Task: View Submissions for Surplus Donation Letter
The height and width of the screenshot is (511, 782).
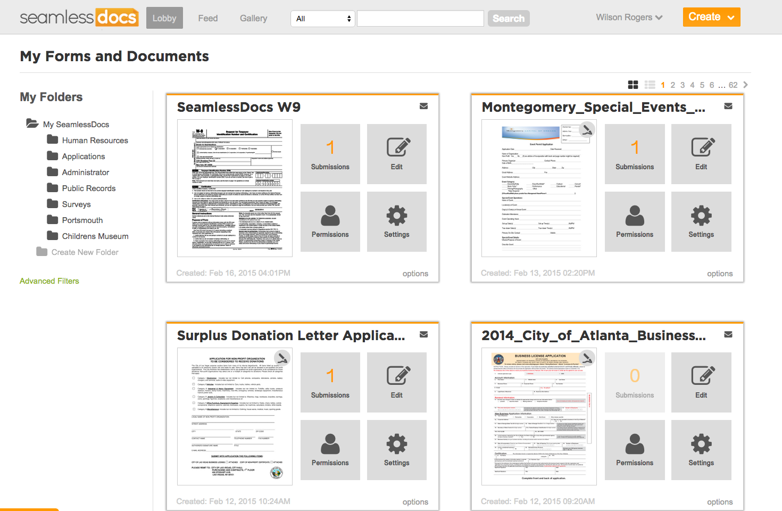Action: [x=330, y=382]
